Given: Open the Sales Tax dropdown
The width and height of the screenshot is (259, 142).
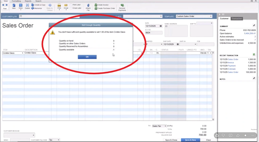Looking at the screenshot, I should (x=165, y=126).
